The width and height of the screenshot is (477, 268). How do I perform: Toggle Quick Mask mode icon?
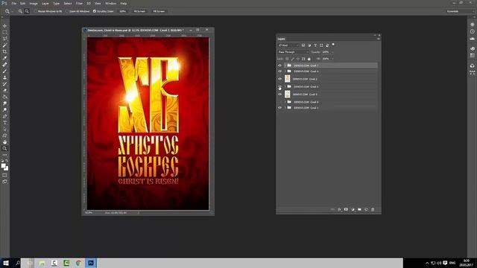coord(4,175)
